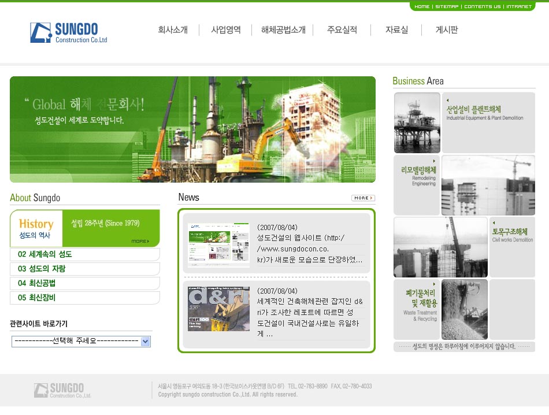Viewport: 549px width, 415px height.
Task: Click the INTRANET link in top bar
Action: (519, 6)
